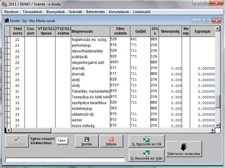
Task: Click the Kiválasztás checkmark button
Action: point(16,141)
